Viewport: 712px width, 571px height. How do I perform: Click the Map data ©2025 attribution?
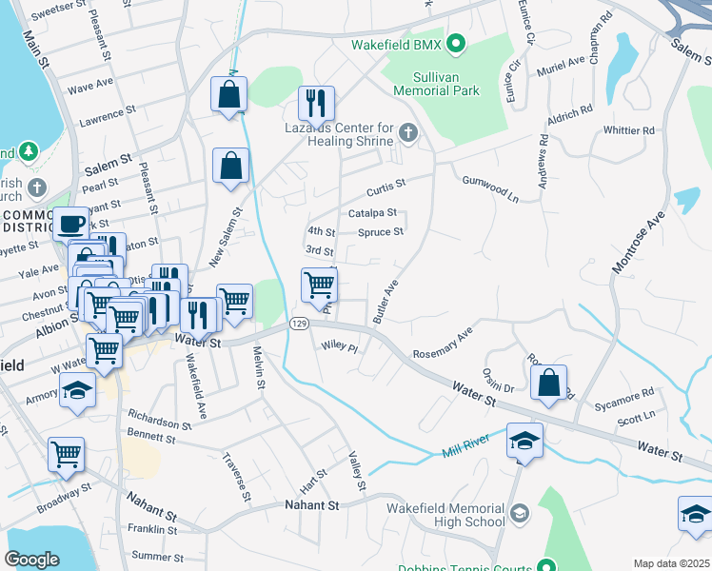[x=672, y=563]
